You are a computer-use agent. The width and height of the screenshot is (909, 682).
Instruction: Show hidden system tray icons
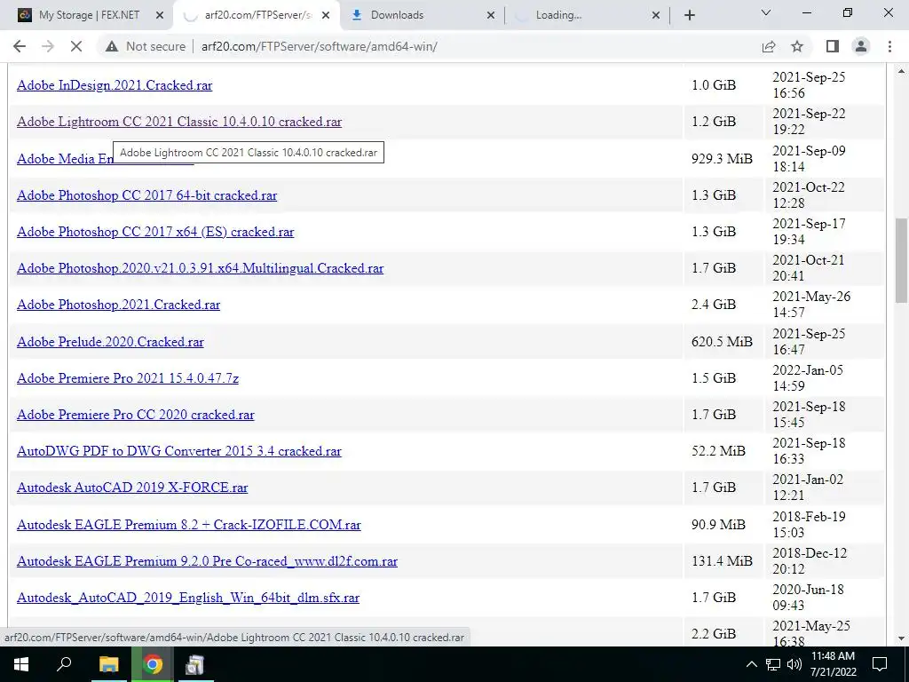pyautogui.click(x=751, y=664)
